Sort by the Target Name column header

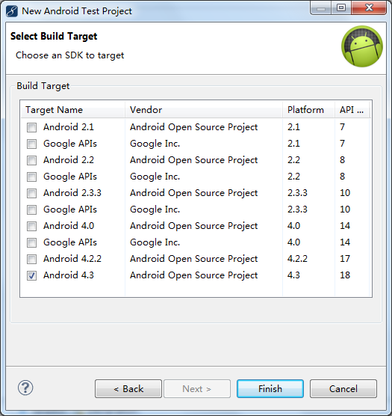coord(72,109)
